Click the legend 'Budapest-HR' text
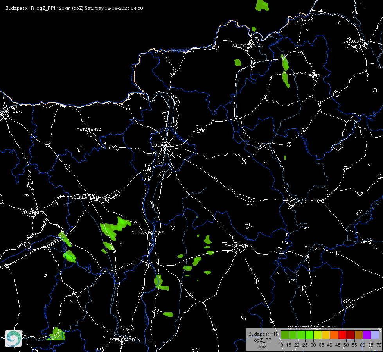 pyautogui.click(x=263, y=334)
